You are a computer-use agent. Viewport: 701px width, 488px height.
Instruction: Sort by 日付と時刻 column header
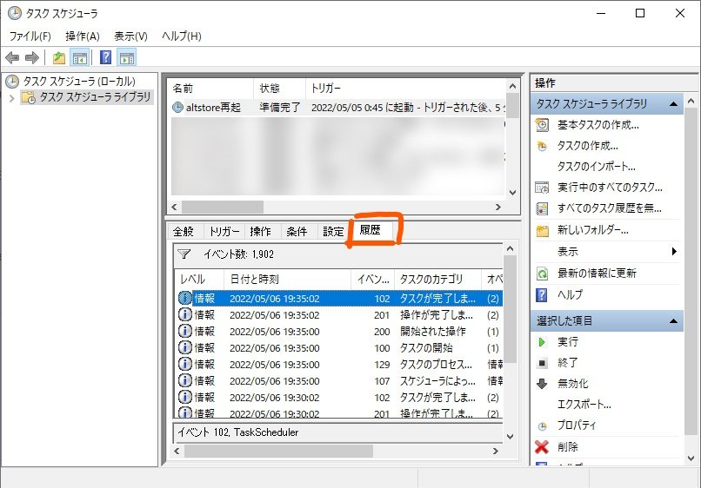[x=288, y=280]
